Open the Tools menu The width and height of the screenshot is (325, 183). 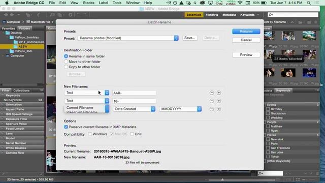(x=117, y=3)
